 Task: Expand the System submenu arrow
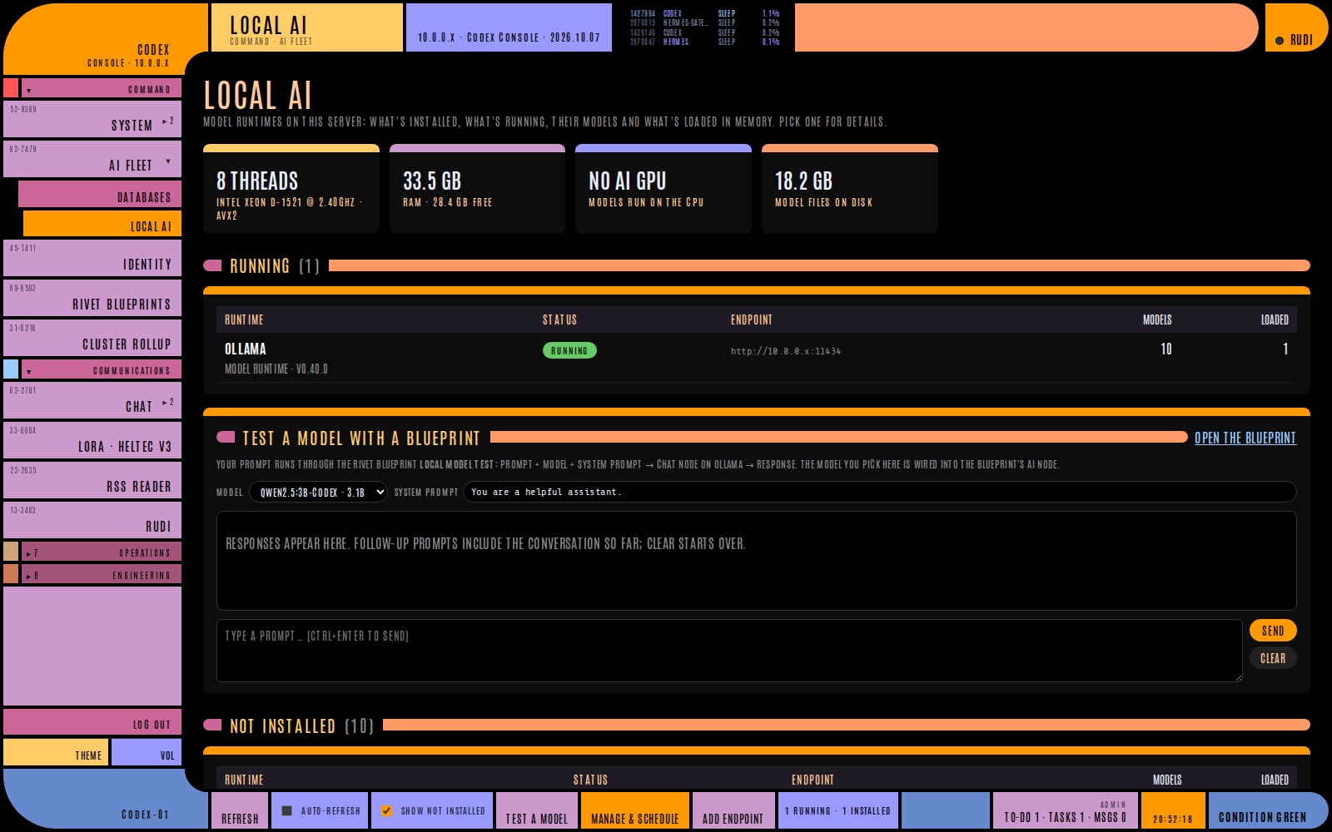pos(168,121)
